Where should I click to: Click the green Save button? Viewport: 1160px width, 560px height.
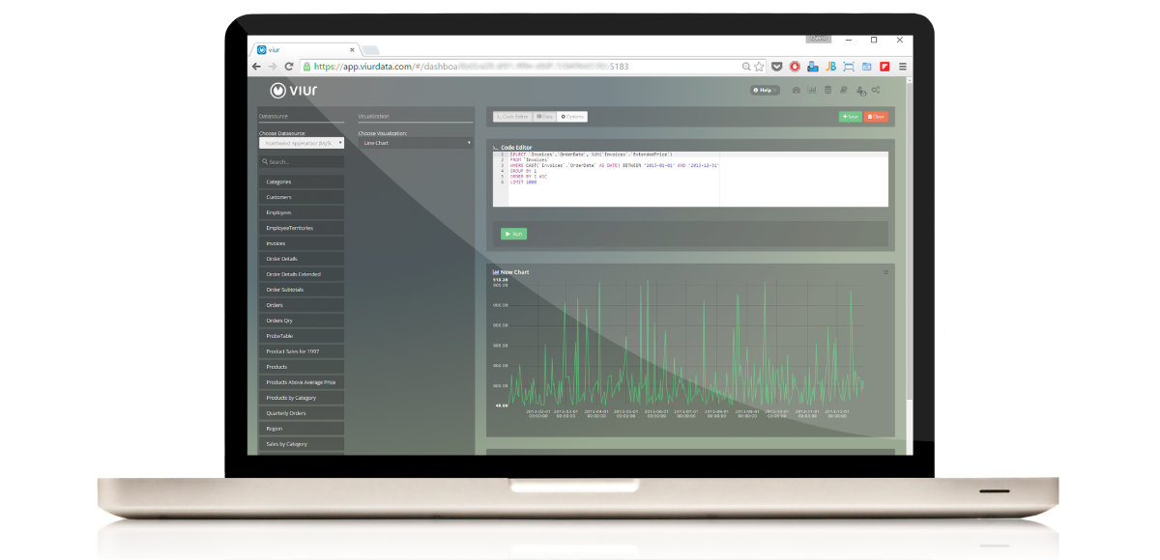click(x=850, y=117)
